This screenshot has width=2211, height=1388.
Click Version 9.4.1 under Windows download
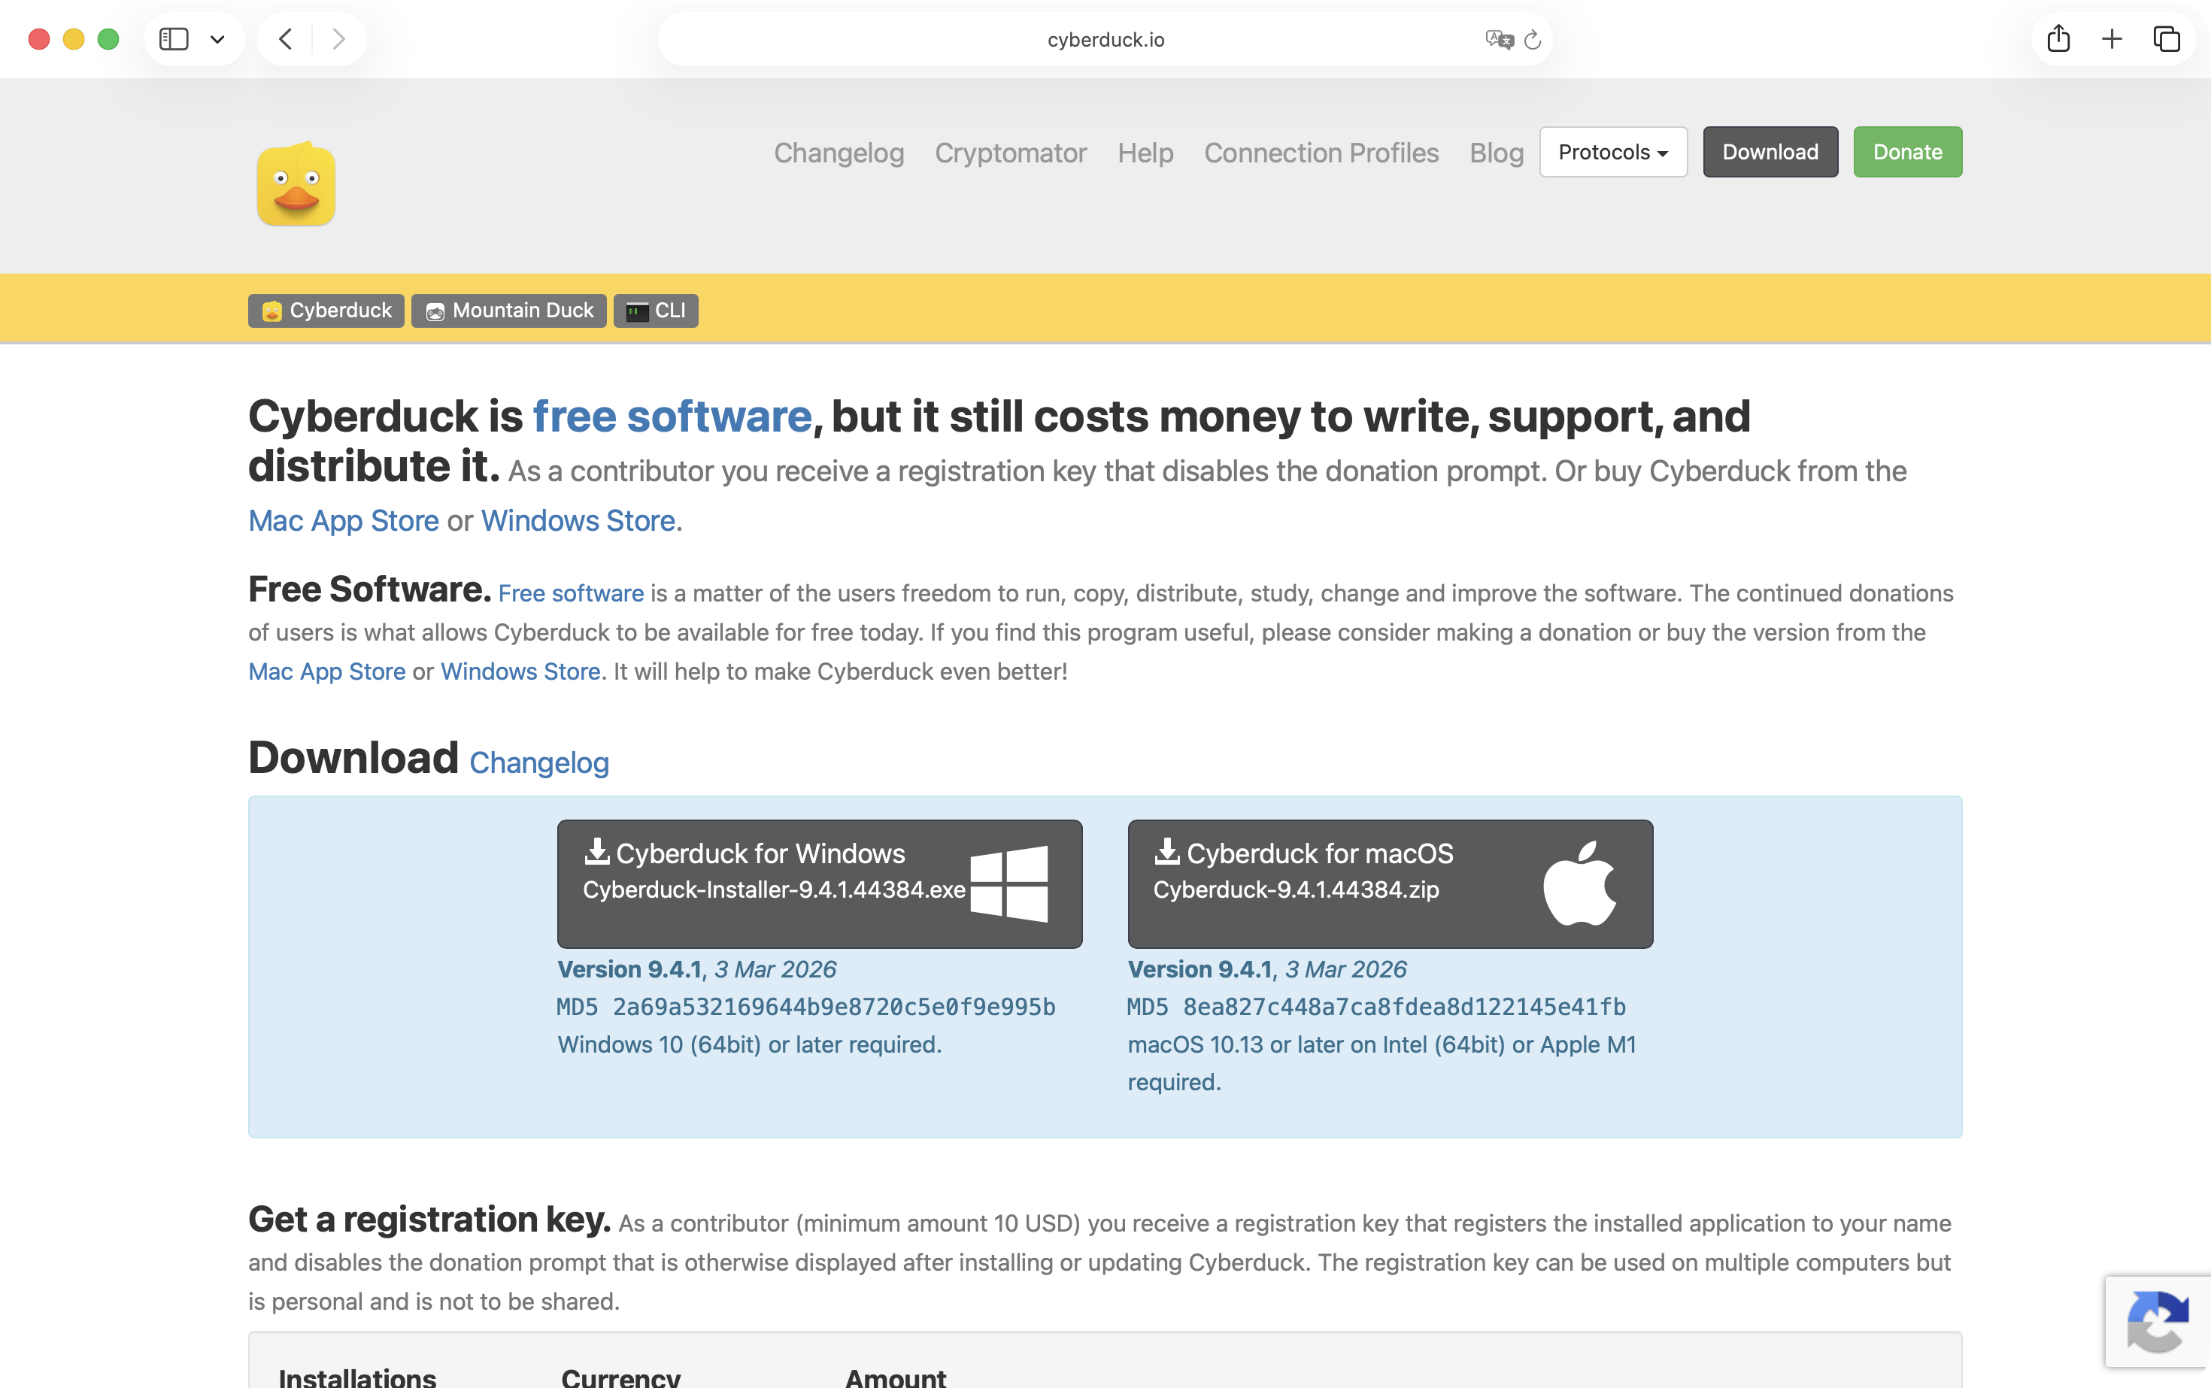630,968
